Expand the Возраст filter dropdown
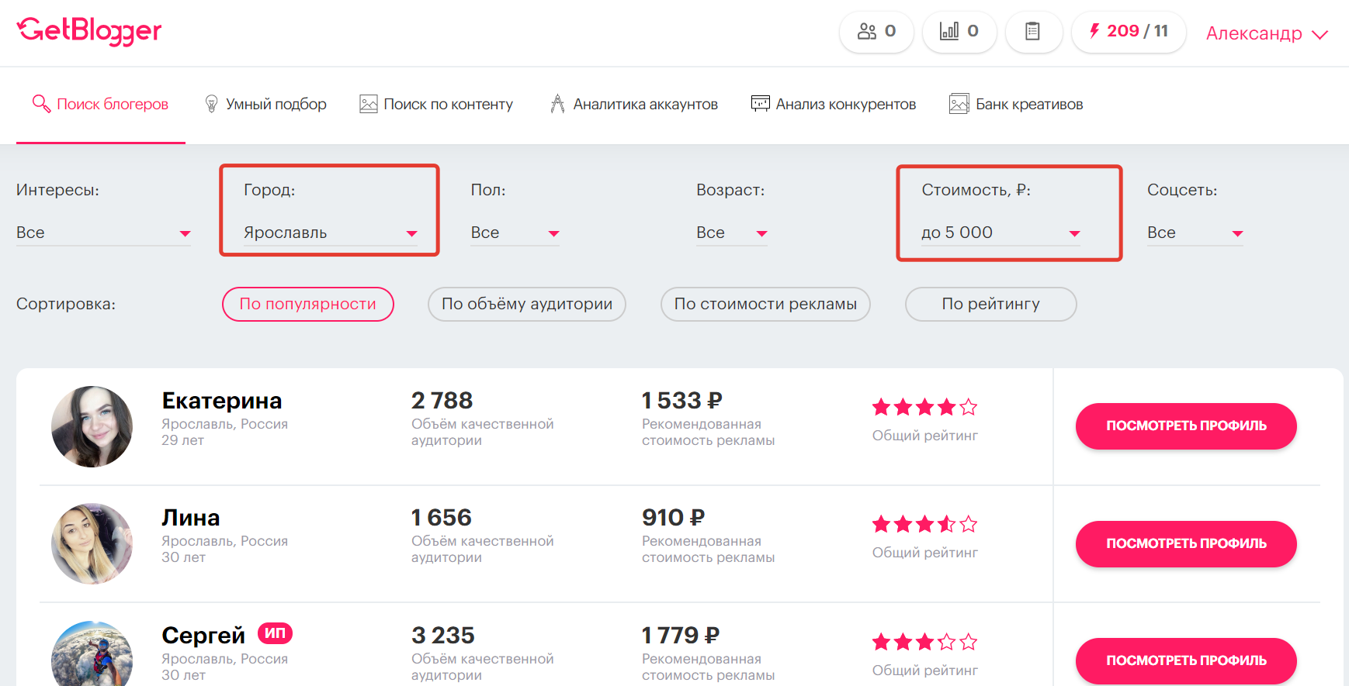This screenshot has width=1349, height=686. [x=732, y=233]
